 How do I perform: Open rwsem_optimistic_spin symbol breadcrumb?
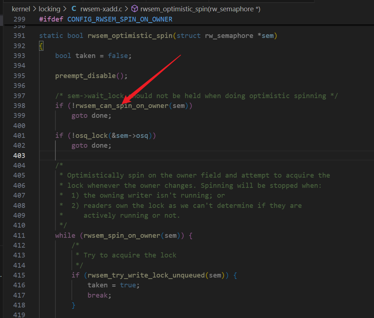click(200, 9)
